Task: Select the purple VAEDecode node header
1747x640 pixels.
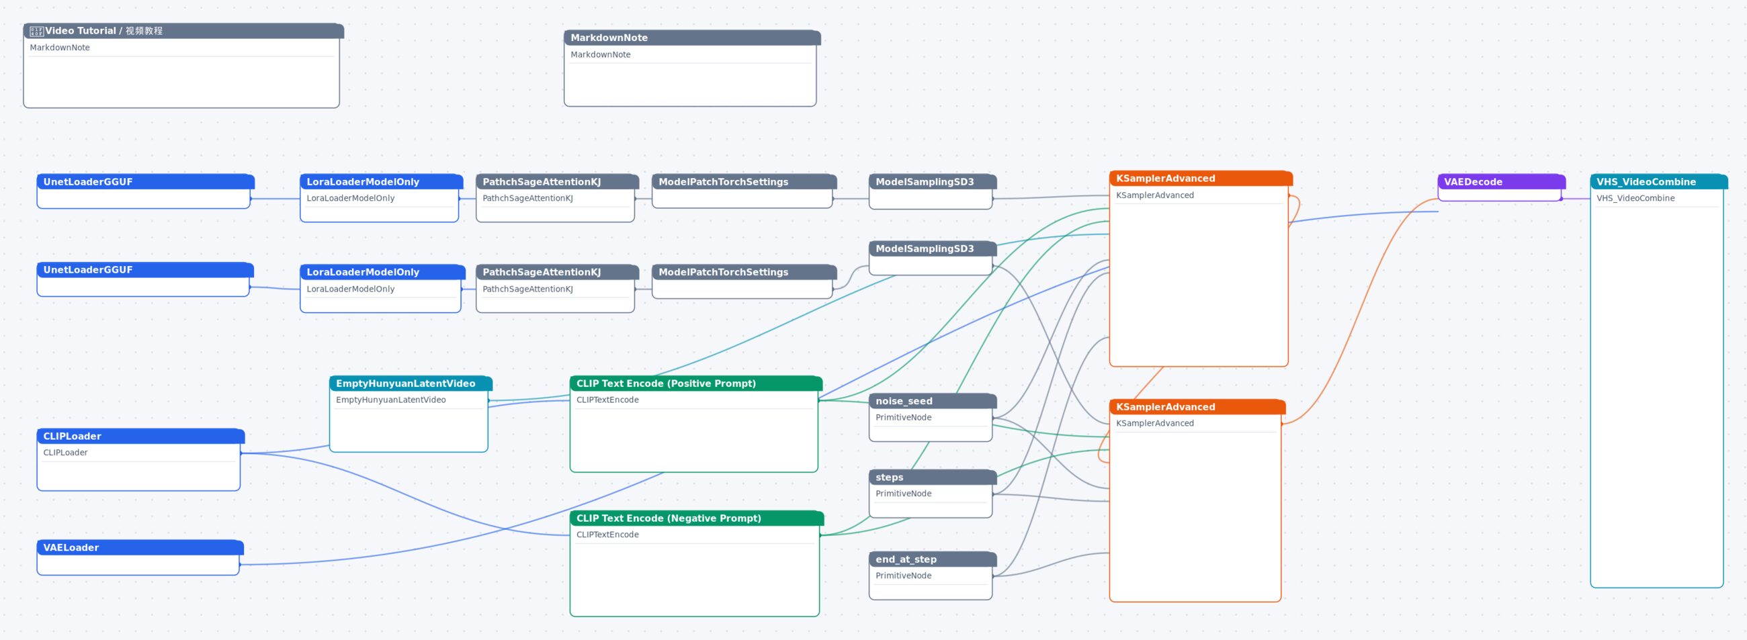Action: pos(1502,182)
